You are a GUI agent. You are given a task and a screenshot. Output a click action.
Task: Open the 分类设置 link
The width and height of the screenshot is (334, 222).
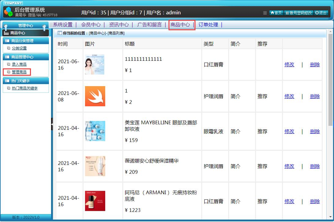19,48
